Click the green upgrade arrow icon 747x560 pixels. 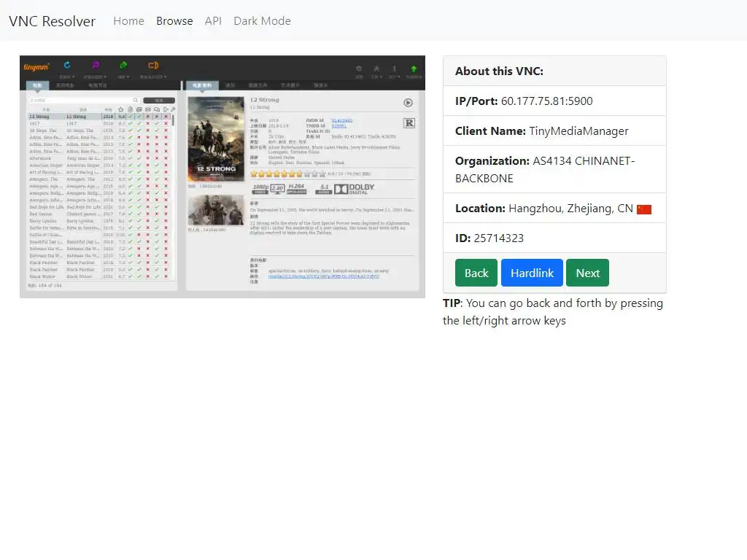coord(414,69)
